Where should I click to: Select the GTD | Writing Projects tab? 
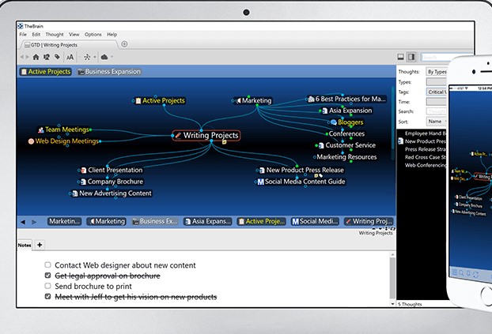pos(69,45)
